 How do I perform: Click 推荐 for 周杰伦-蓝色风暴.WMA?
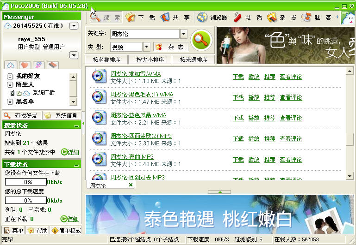tap(269, 118)
